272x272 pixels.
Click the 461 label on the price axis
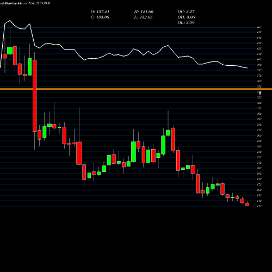tap(259, 28)
